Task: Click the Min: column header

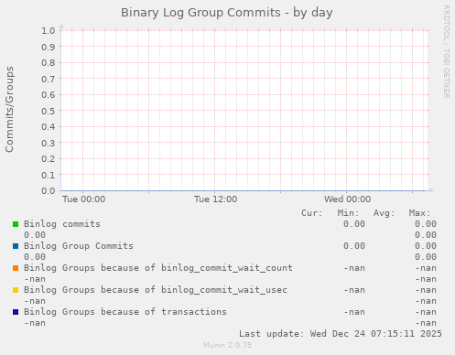Action: 348,213
